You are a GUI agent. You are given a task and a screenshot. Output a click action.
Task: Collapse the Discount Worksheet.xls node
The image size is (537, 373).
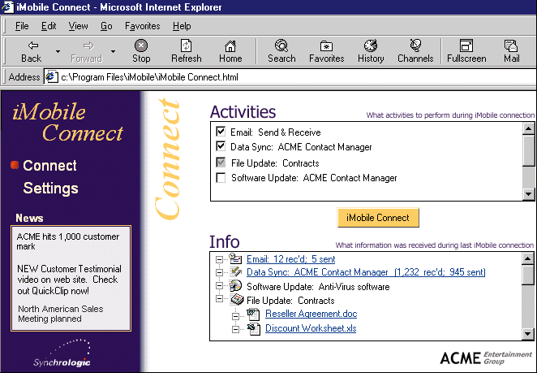[x=235, y=329]
